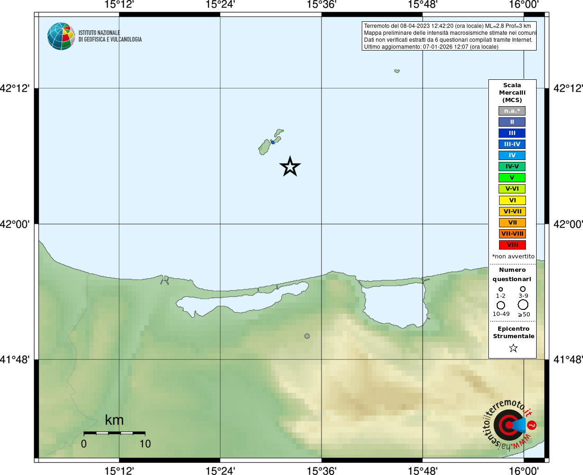Select the IV-V intensity legend swatch

pyautogui.click(x=512, y=167)
